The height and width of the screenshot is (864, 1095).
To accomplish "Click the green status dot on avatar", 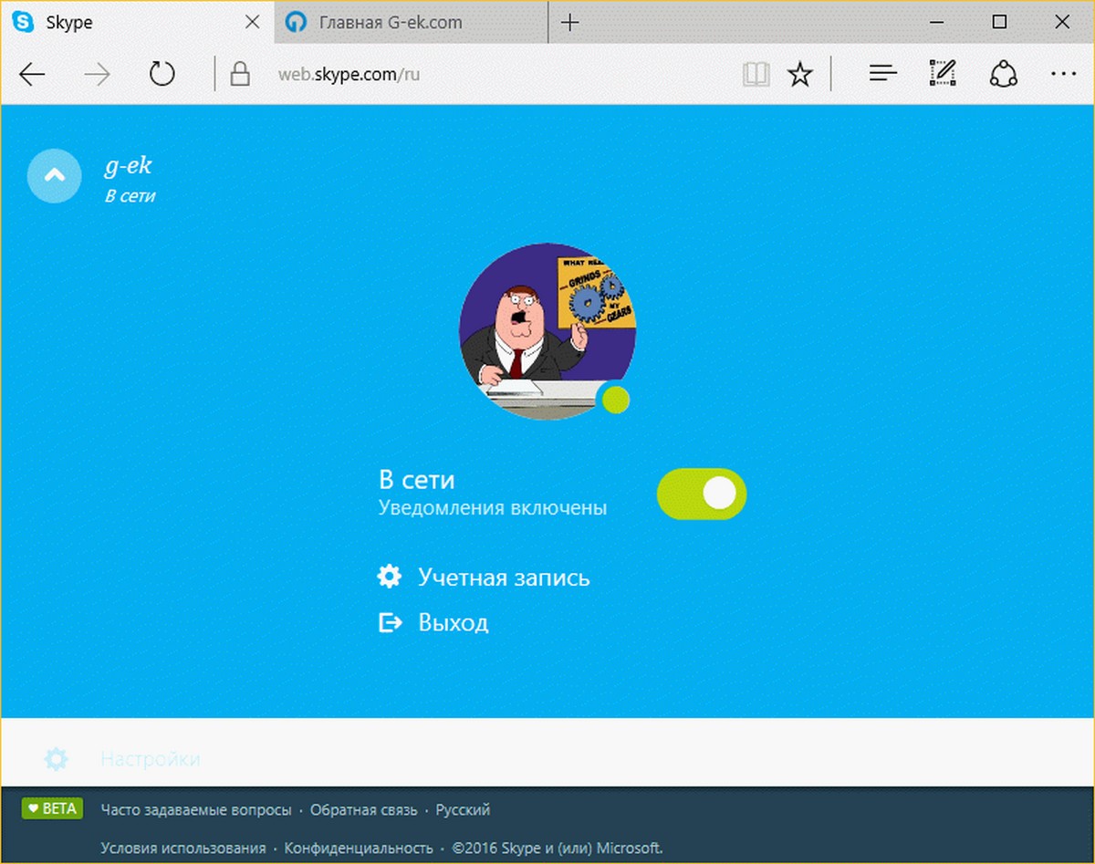I will tap(616, 399).
